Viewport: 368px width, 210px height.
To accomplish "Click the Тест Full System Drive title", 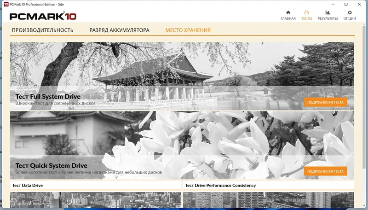I will point(48,97).
